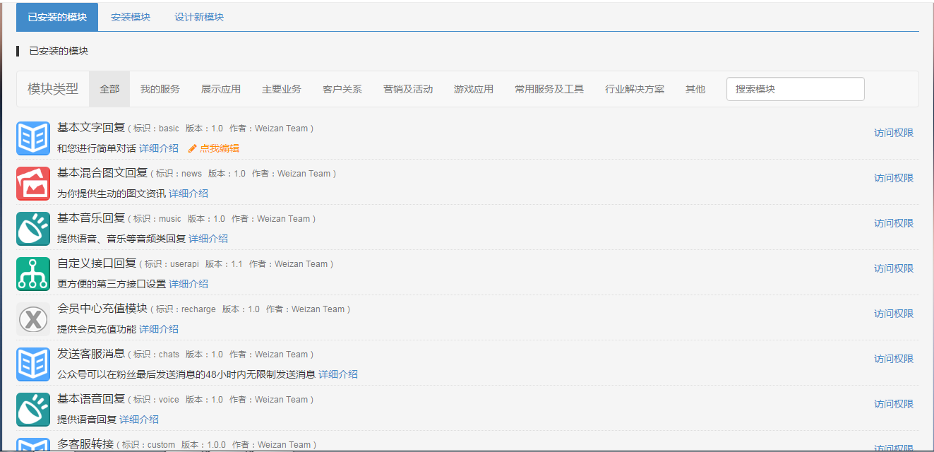This screenshot has height=452, width=934.
Task: Filter modules by 主要业务
Action: (282, 89)
